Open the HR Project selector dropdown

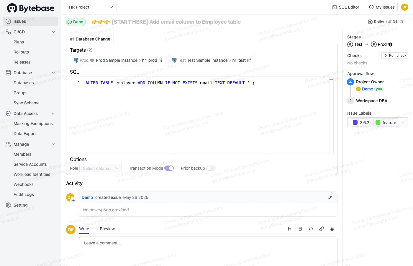[x=91, y=7]
